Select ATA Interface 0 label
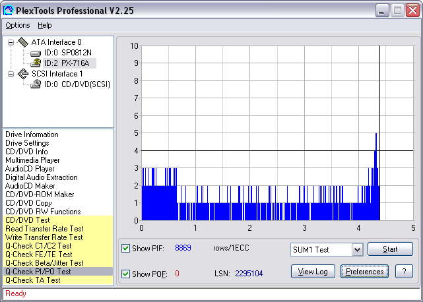This screenshot has height=302, width=423. coord(56,42)
